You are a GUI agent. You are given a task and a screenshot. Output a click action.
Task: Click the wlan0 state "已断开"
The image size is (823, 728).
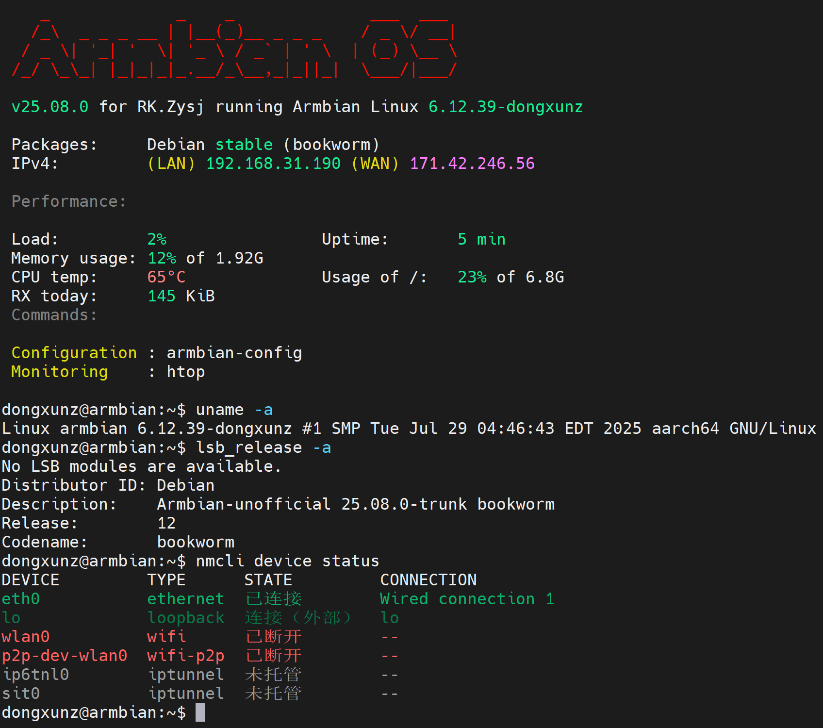click(273, 637)
